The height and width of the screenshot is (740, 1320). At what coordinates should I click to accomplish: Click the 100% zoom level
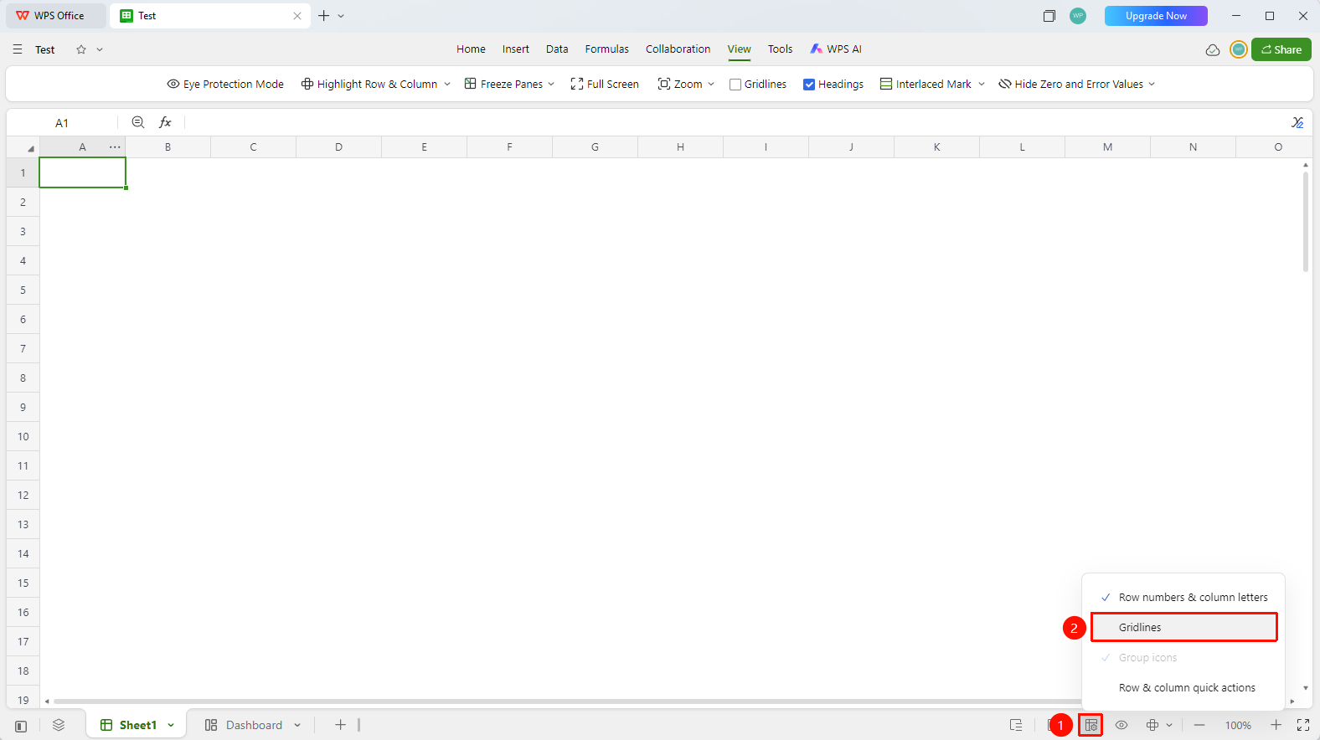point(1238,726)
